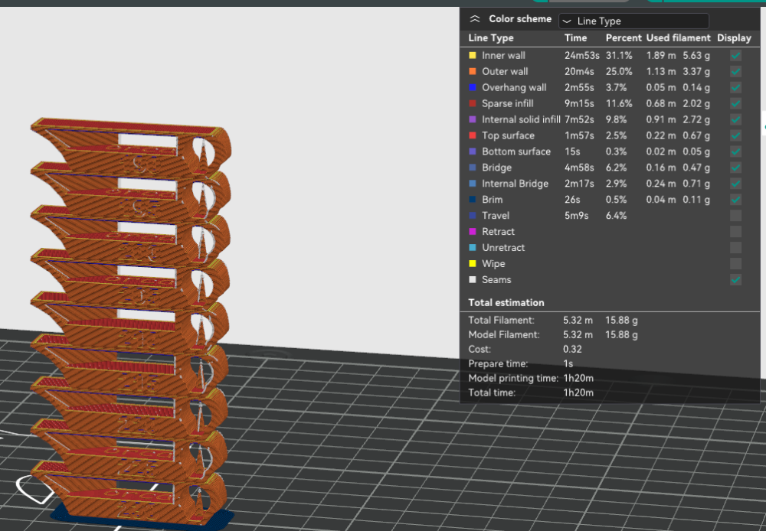Disable Bridge line display checkbox
The height and width of the screenshot is (531, 766).
(735, 168)
